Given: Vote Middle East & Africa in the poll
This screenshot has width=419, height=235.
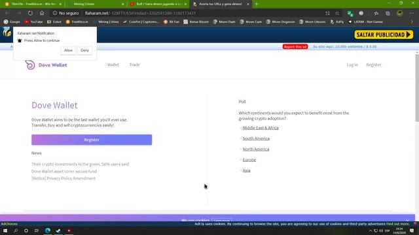Looking at the screenshot, I should (x=261, y=128).
